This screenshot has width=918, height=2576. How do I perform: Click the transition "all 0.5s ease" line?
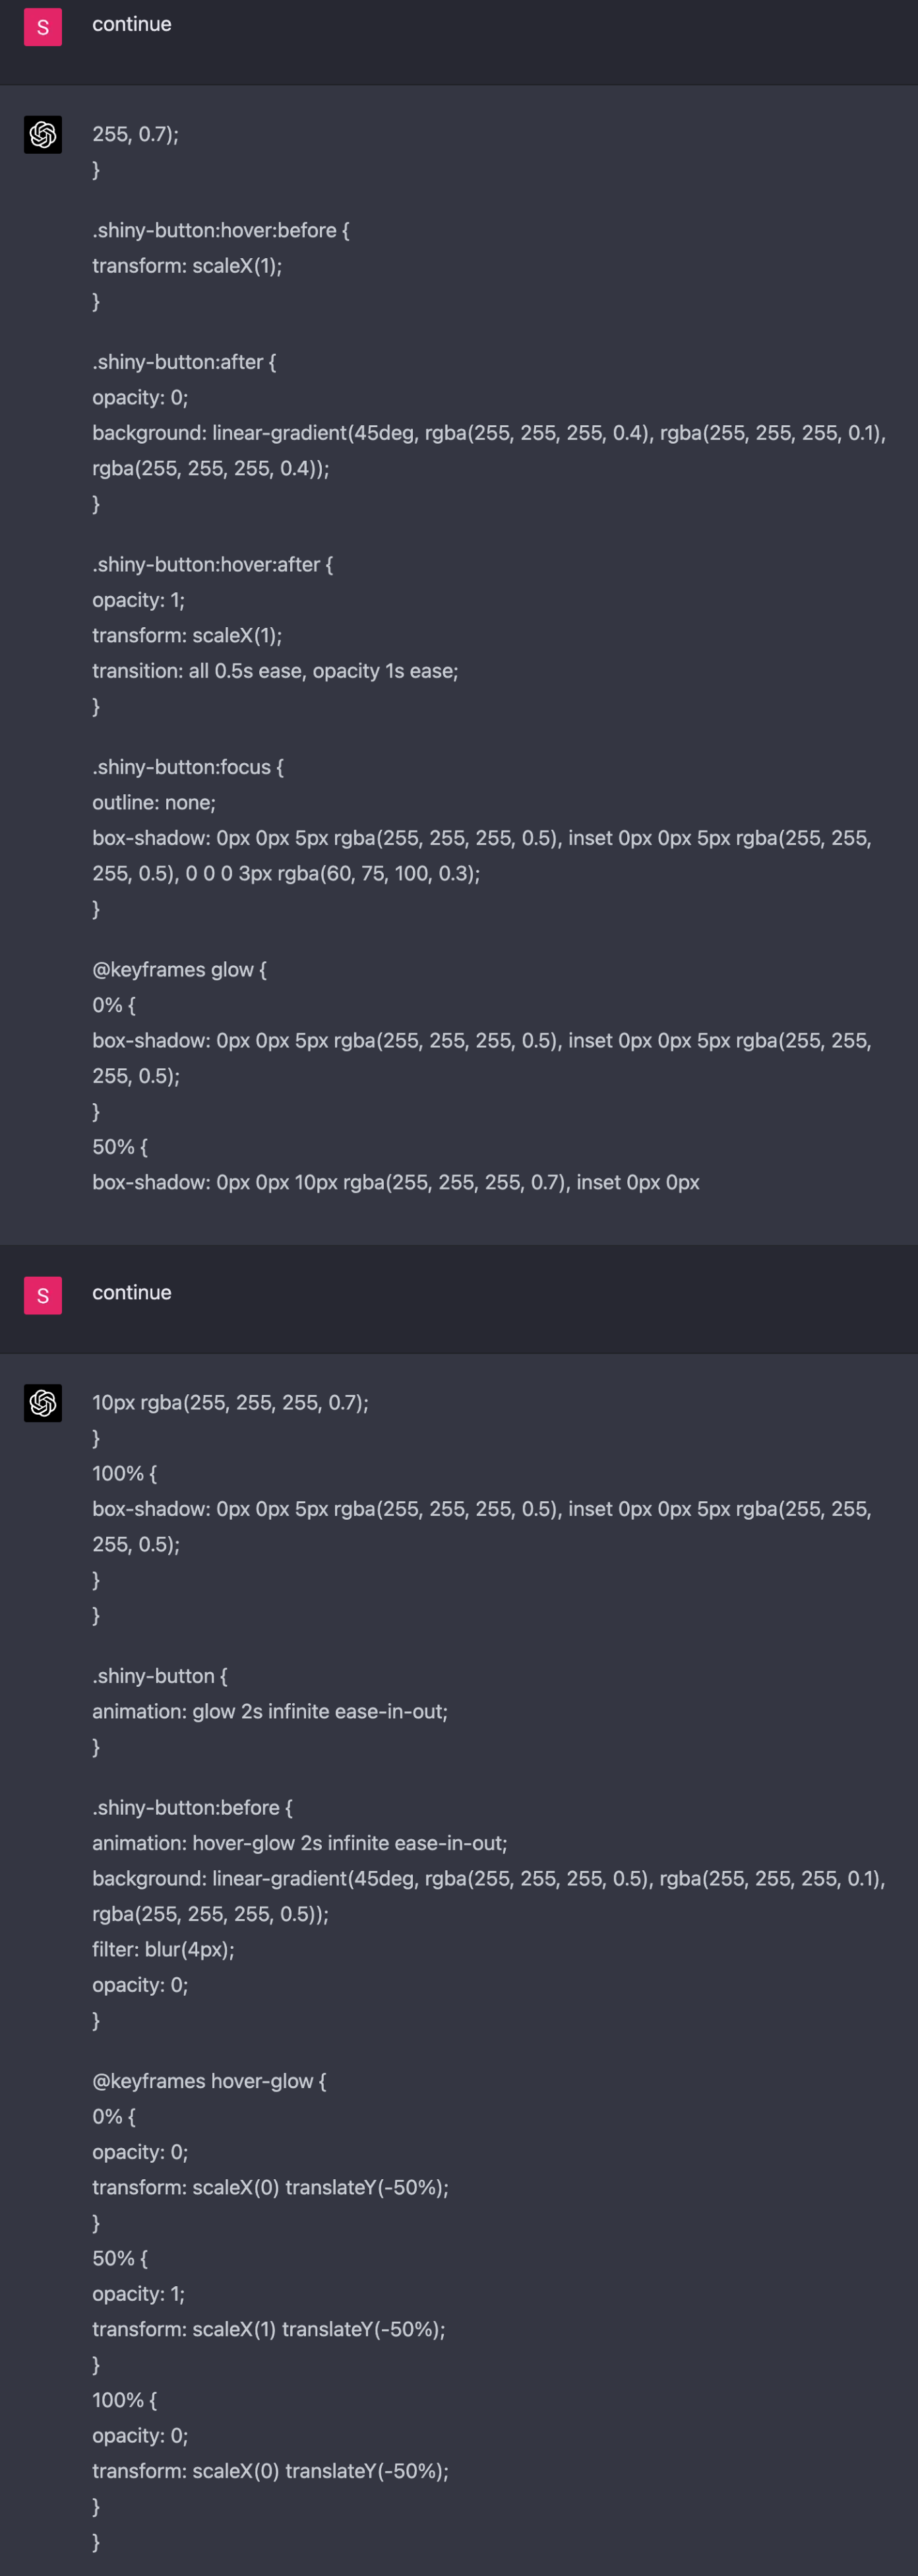point(275,671)
